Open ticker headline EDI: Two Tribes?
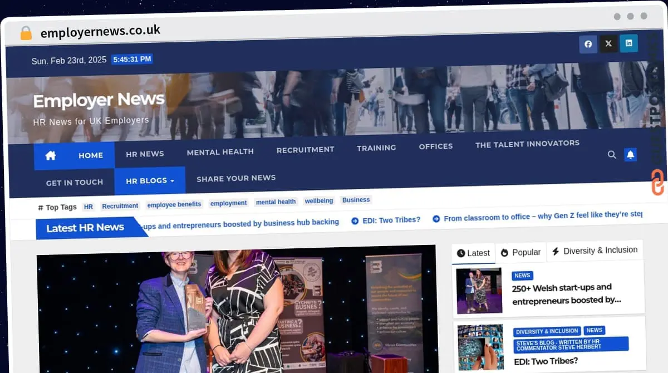Viewport: 668px width, 373px height. coord(391,220)
